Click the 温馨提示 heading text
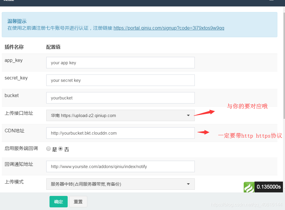This screenshot has width=285, height=210. (17, 21)
